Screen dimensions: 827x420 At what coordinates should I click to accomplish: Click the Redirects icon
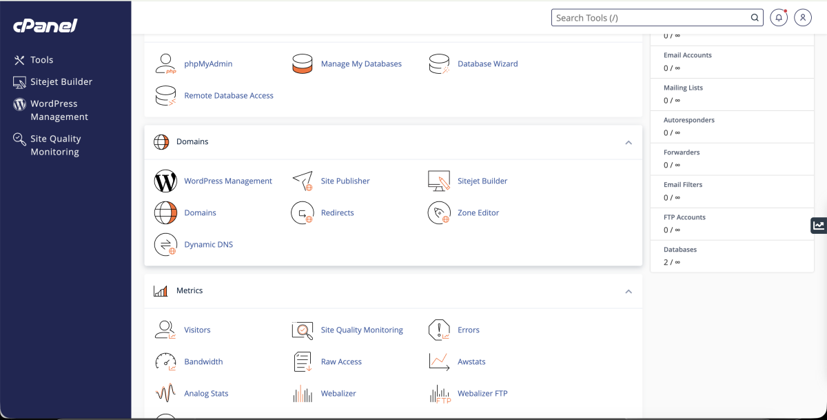[x=303, y=212]
